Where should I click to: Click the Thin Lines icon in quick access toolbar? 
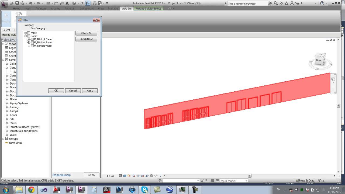[88, 3]
